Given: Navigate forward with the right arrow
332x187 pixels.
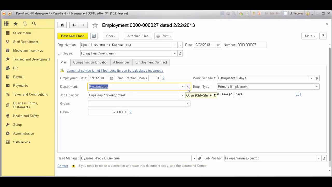Looking at the screenshot, I should pyautogui.click(x=83, y=25).
